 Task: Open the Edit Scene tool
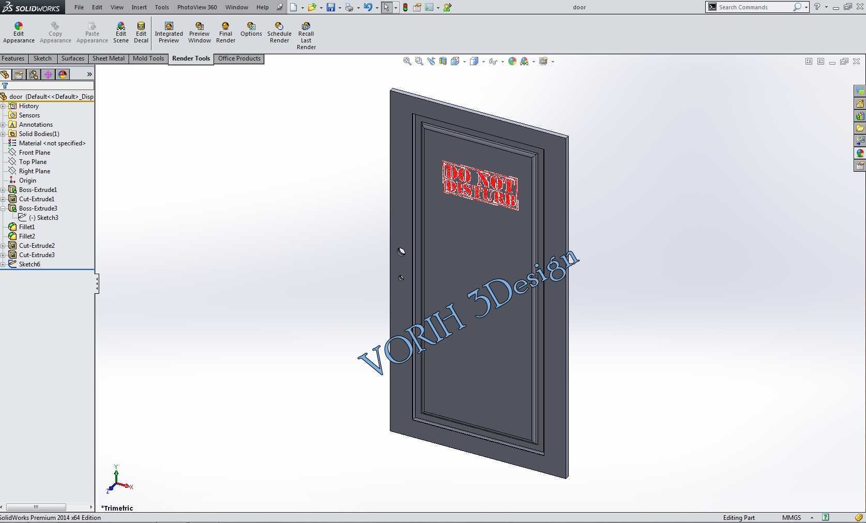(120, 33)
